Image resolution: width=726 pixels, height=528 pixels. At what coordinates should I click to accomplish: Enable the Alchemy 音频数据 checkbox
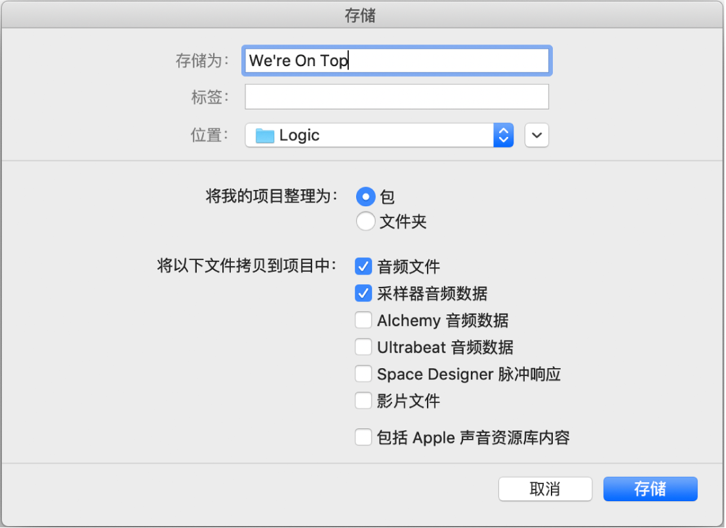coord(363,320)
